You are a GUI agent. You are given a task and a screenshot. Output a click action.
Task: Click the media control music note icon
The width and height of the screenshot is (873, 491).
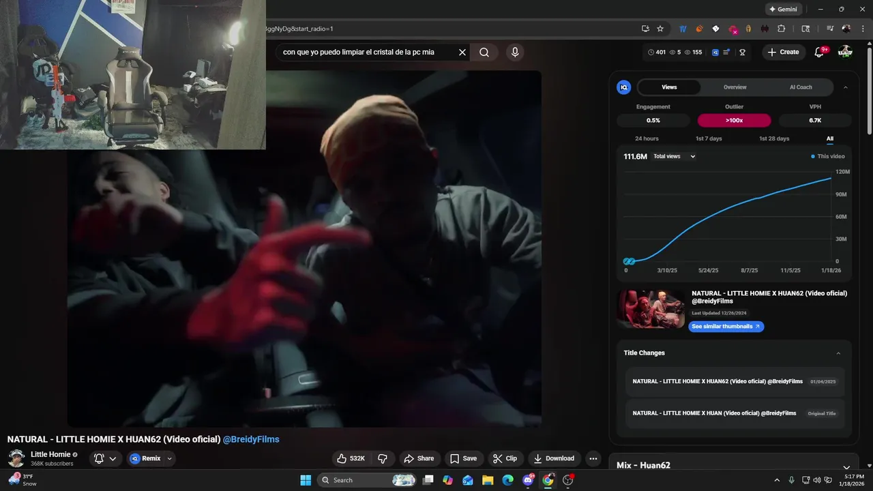click(830, 29)
